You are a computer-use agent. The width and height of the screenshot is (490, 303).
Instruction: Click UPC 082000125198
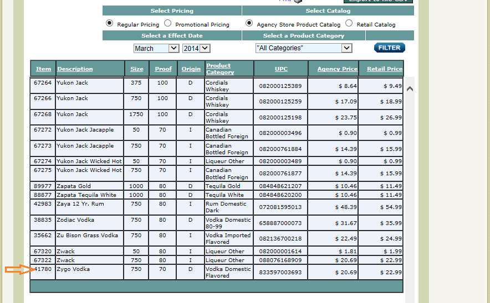point(280,118)
